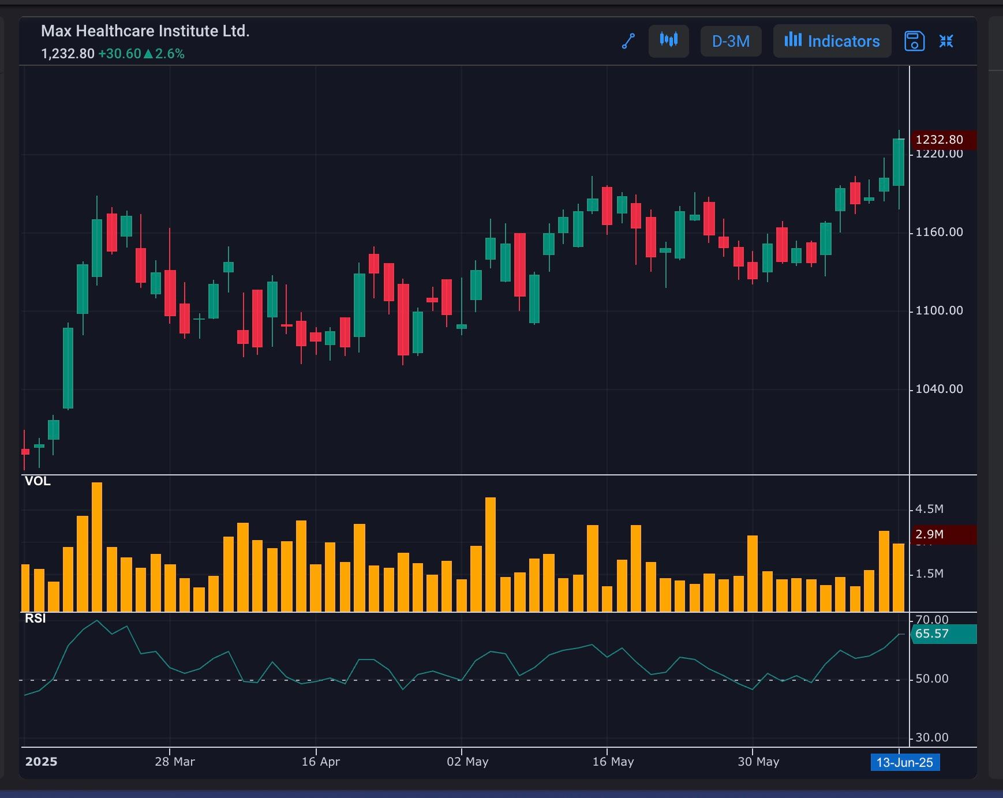1003x798 pixels.
Task: Open the candlestick chart type selector
Action: [x=669, y=41]
